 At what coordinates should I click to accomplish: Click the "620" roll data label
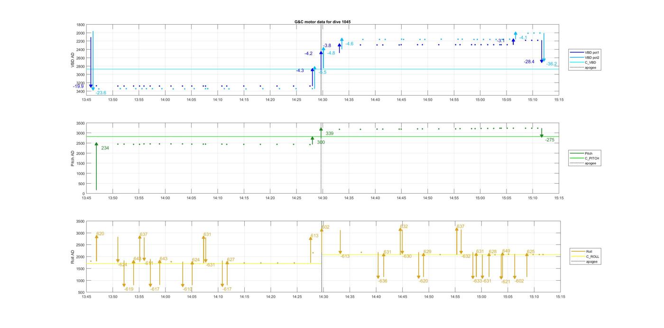[100, 234]
